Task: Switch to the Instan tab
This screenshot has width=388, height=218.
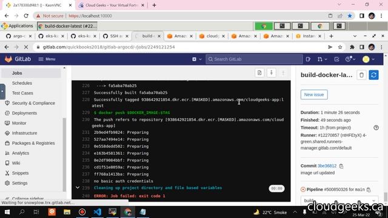Action: [309, 36]
